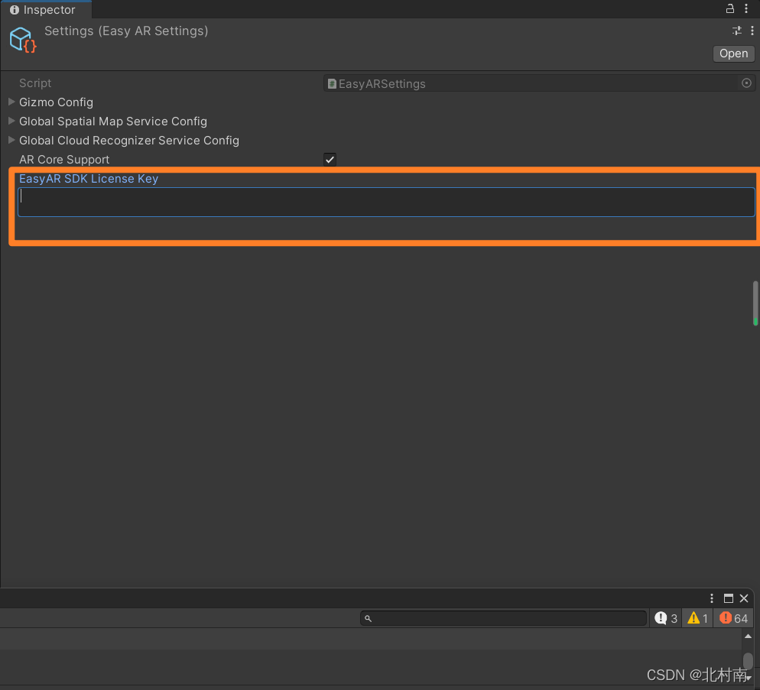This screenshot has width=760, height=690.
Task: Toggle Console info messages filter showing 3
Action: (665, 618)
